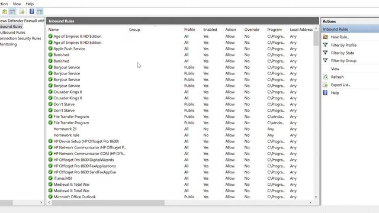Image resolution: width=379 pixels, height=213 pixels.
Task: Open the View menu in menu bar
Action: click(17, 4)
